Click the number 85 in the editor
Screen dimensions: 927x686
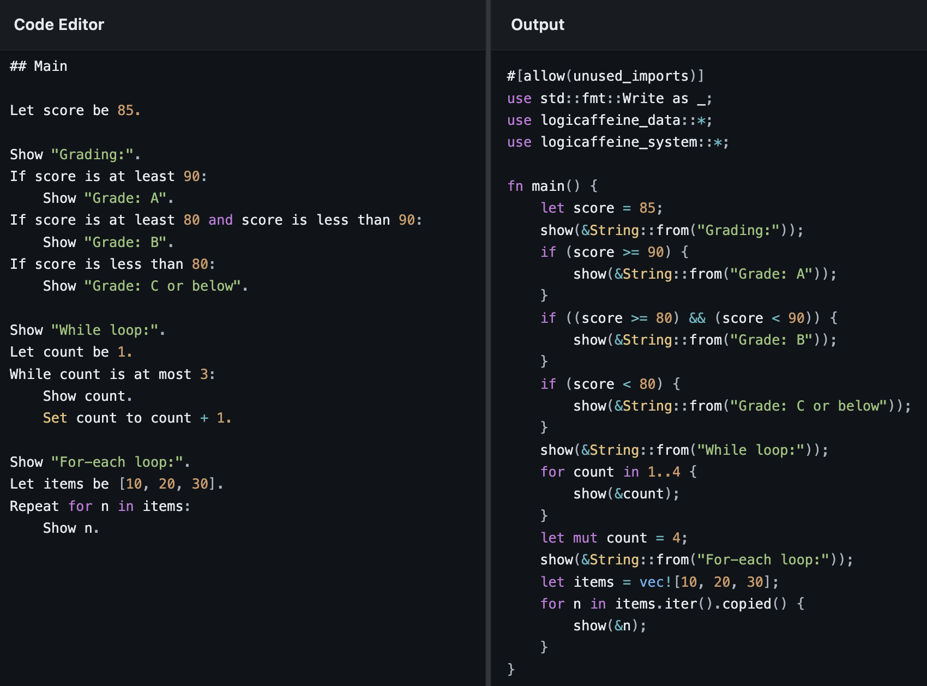click(x=125, y=110)
